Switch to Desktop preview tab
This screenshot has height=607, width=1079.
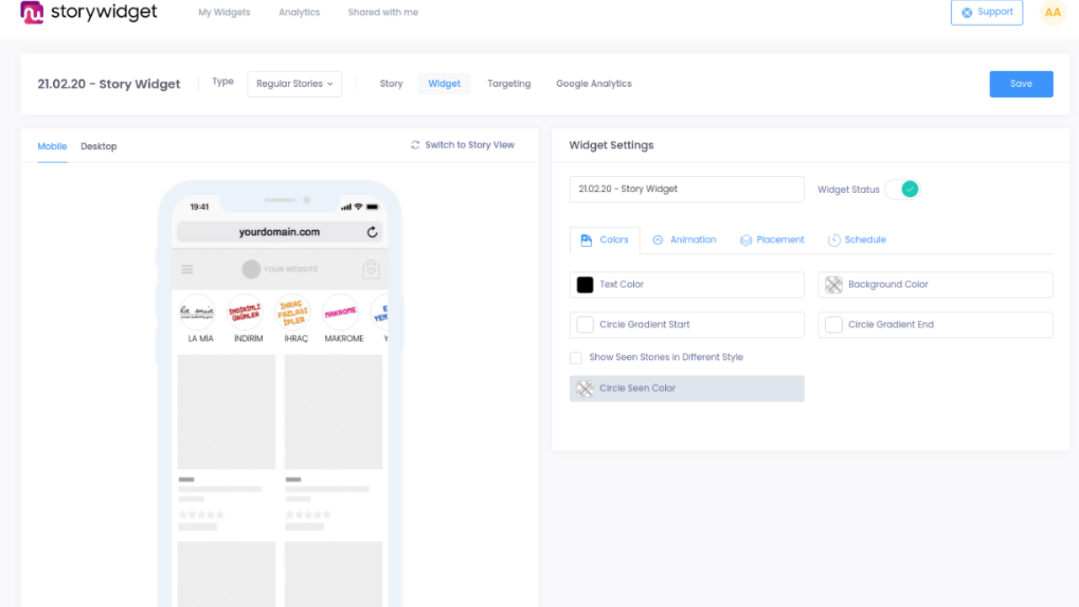coord(99,147)
